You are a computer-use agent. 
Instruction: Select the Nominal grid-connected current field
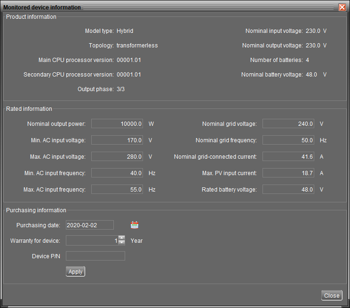[x=288, y=156]
